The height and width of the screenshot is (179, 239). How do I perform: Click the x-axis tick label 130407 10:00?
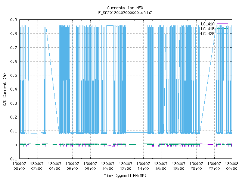[108, 166]
